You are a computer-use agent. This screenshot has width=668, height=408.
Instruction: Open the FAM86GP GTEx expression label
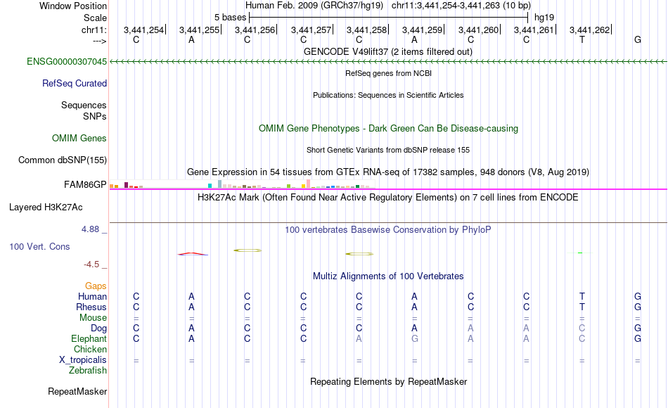coord(85,184)
